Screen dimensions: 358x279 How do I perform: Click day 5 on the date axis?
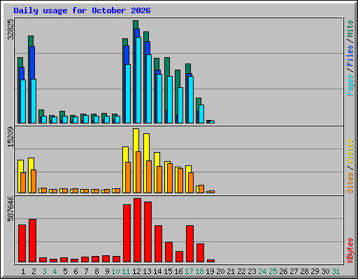(x=65, y=271)
